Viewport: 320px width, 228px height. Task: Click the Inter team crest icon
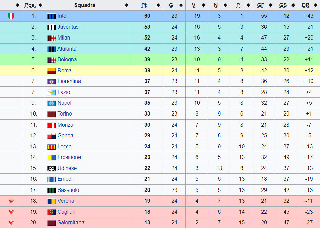pyautogui.click(x=51, y=16)
